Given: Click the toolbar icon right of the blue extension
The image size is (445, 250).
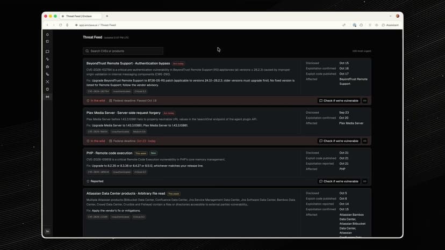Looking at the screenshot, I should coord(361,25).
